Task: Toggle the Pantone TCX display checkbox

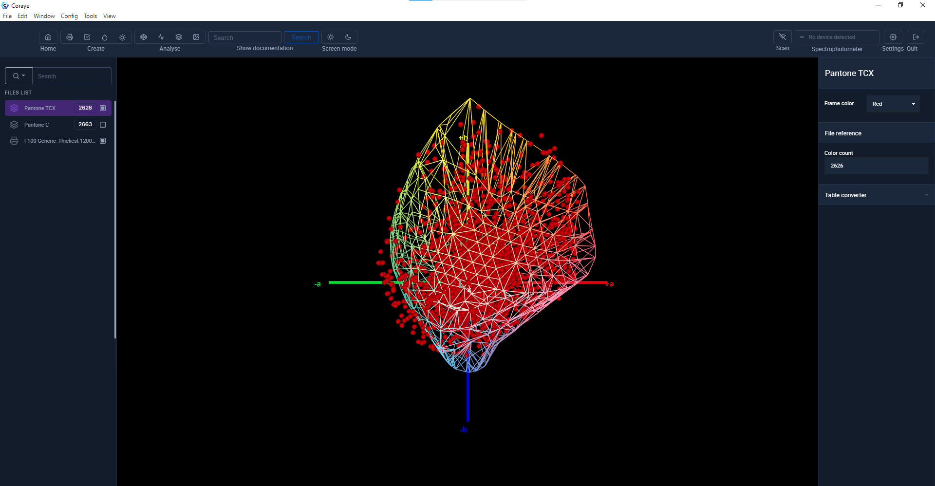Action: (103, 108)
